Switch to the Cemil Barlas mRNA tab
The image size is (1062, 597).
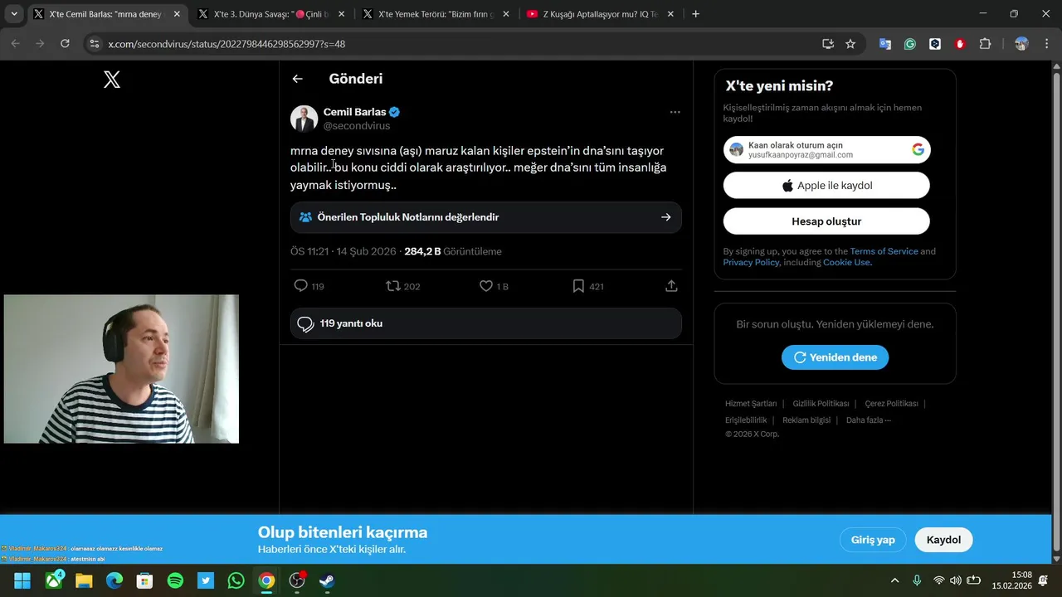tap(106, 14)
